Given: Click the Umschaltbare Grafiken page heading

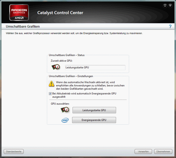Looking at the screenshot, I should tap(23, 27).
